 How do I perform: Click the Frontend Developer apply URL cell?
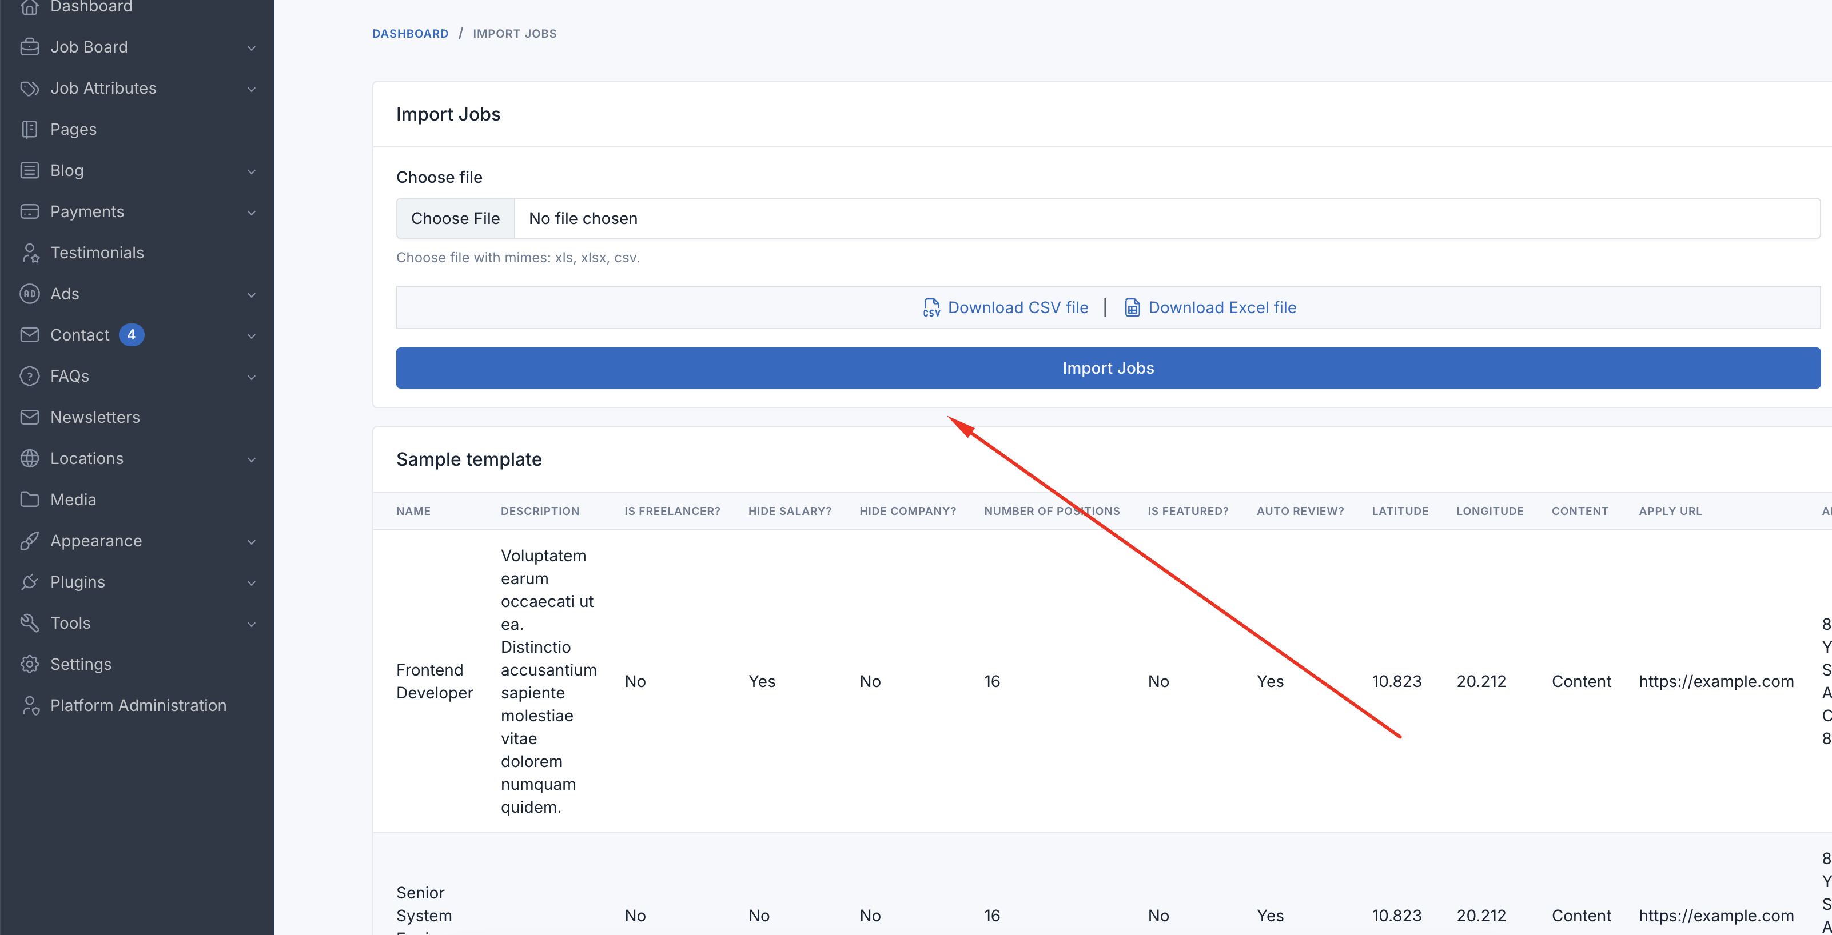(1716, 681)
